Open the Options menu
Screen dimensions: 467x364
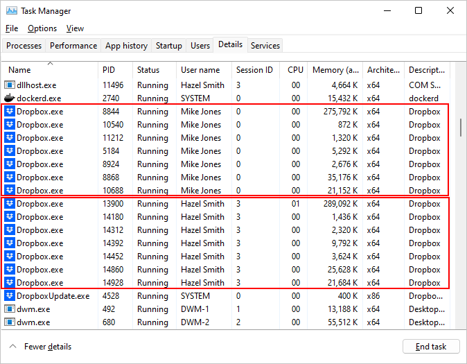[42, 28]
